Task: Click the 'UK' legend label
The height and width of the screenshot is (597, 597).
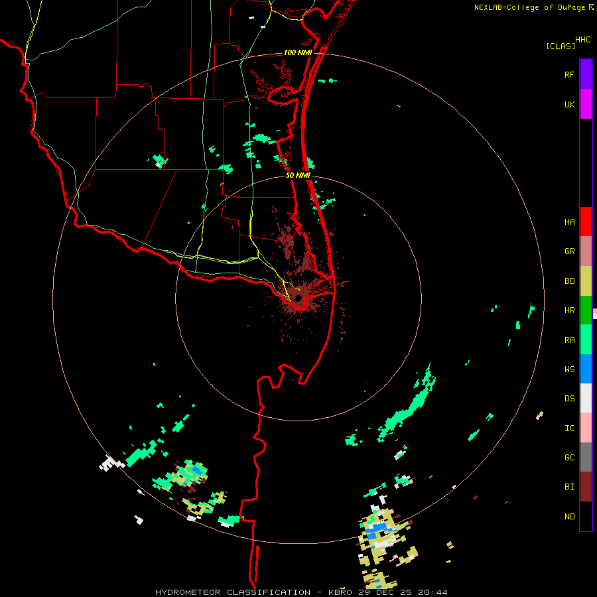Action: [x=569, y=104]
